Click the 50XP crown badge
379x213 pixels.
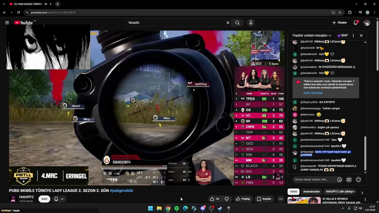[343, 35]
